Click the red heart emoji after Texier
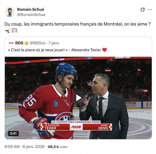Image resolution: width=156 pixels, height=154 pixels. (105, 50)
